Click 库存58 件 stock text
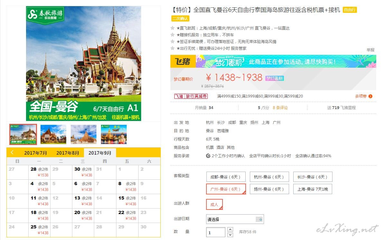382x240 pixels. [x=248, y=232]
